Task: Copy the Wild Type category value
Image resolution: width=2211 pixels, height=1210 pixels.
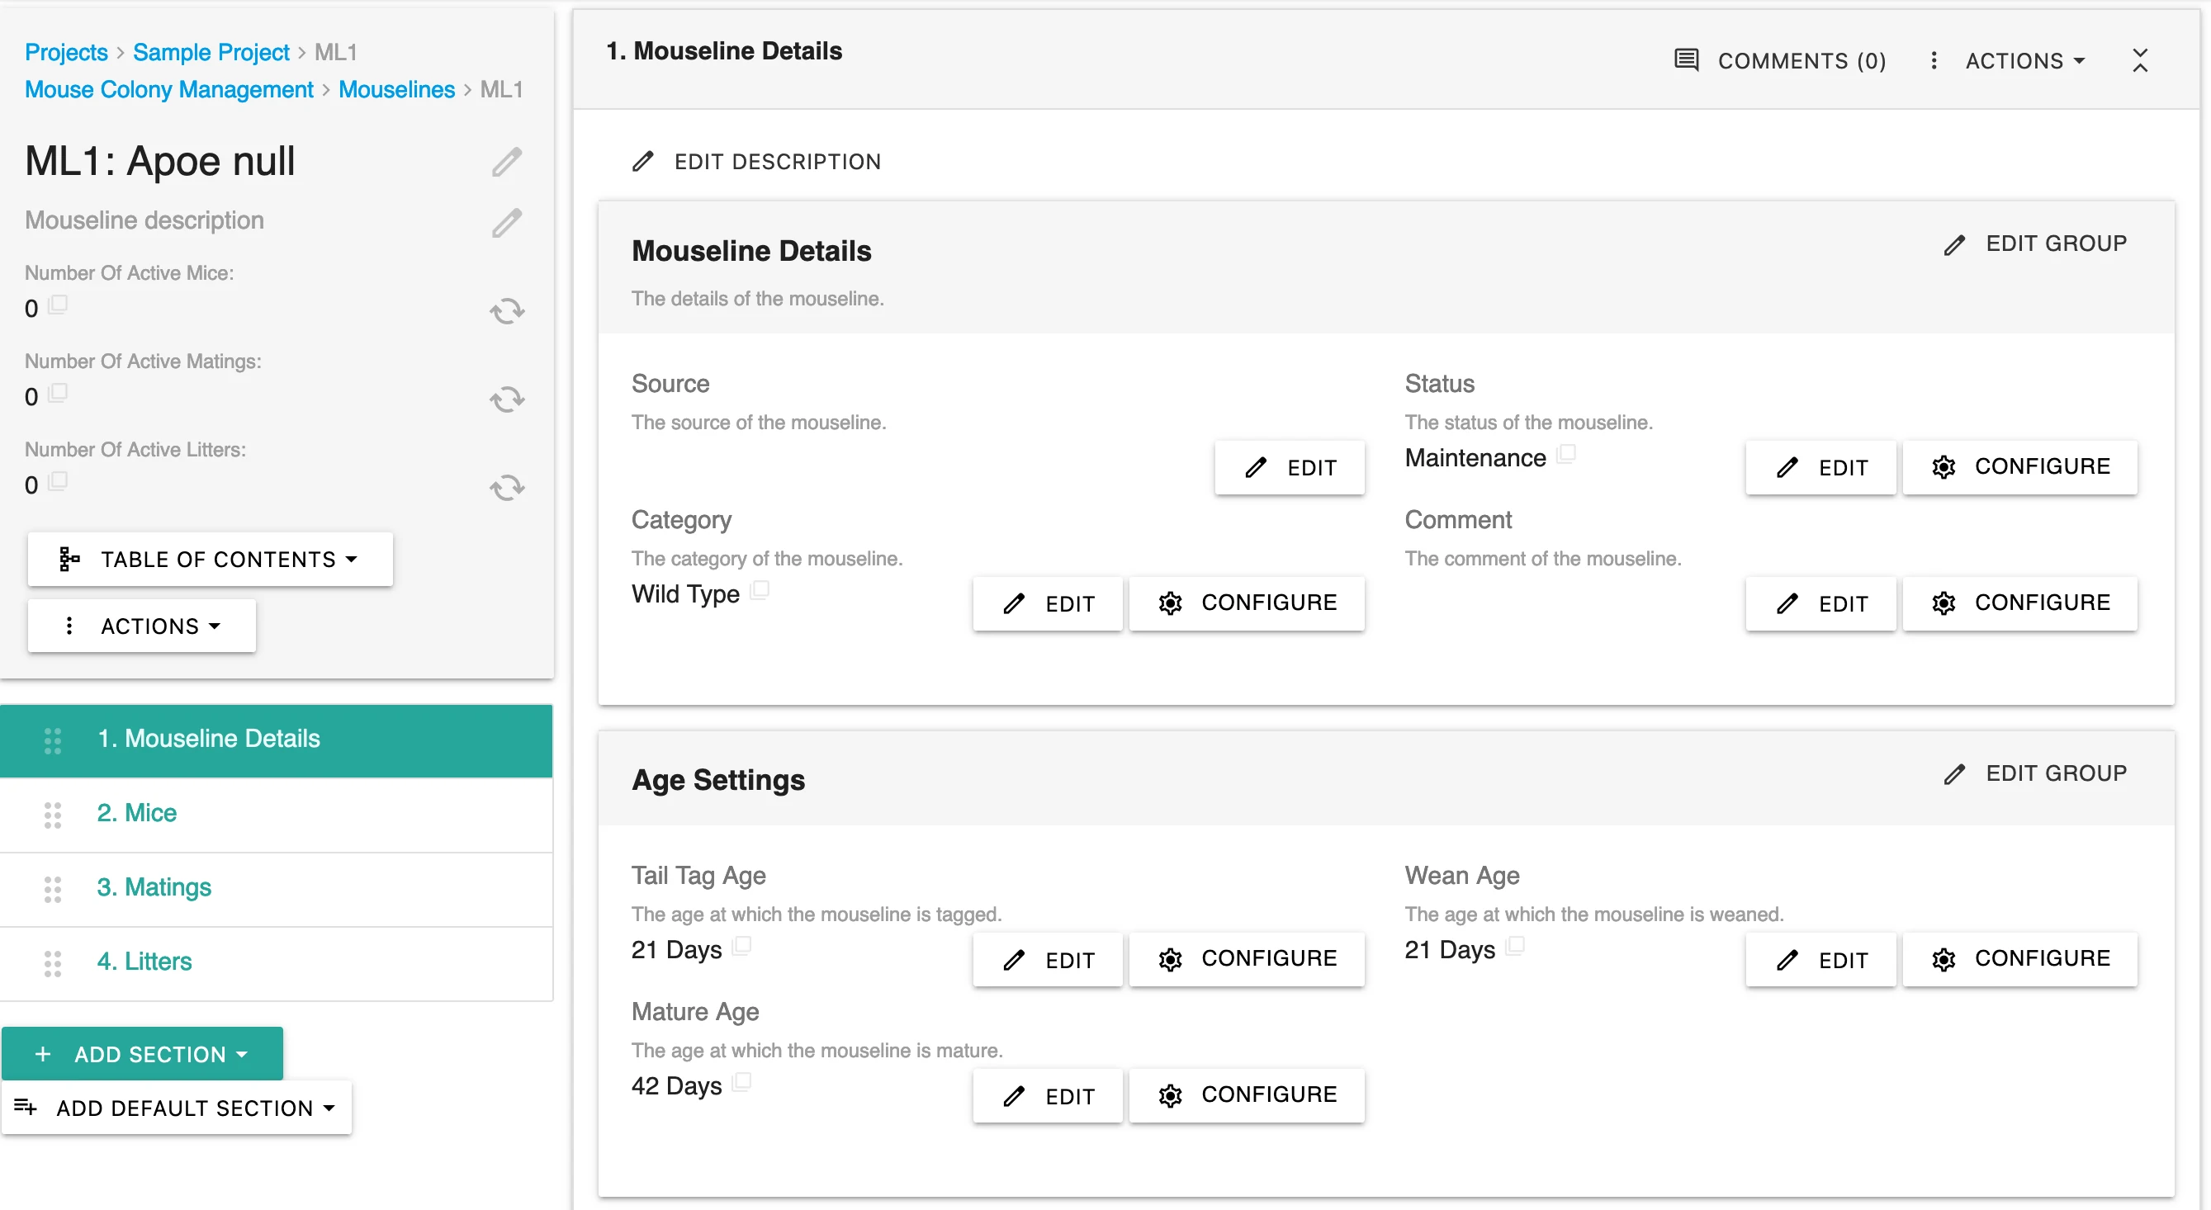Action: click(x=760, y=589)
